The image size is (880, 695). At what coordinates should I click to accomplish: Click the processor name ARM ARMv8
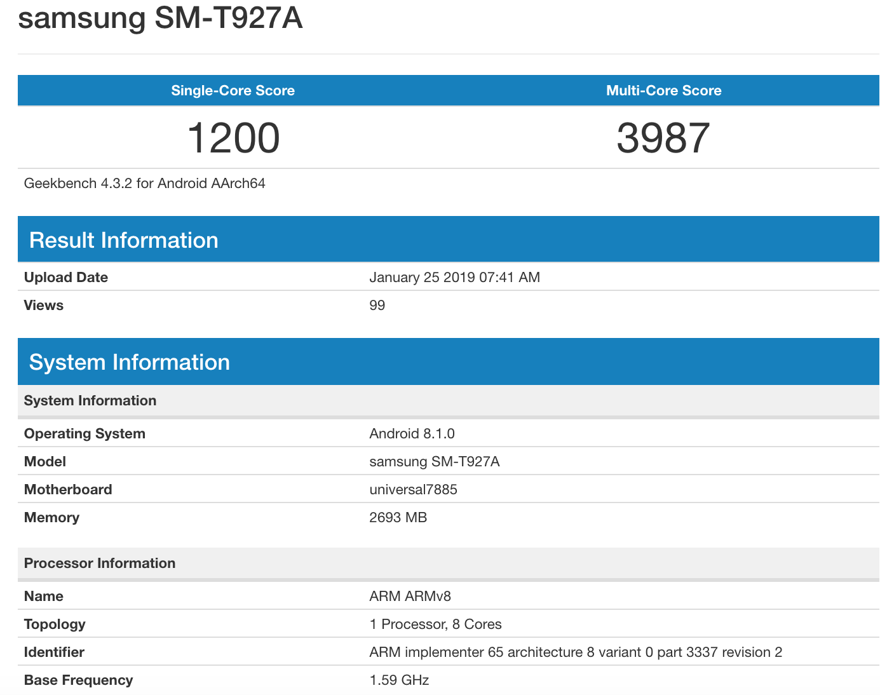click(x=410, y=597)
